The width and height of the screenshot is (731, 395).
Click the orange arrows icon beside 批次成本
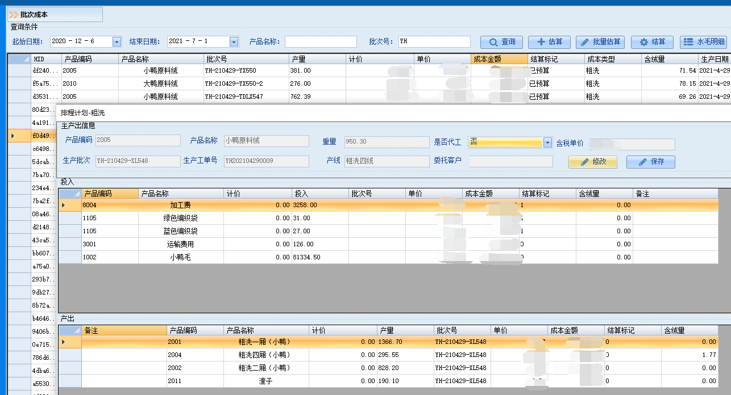point(13,15)
